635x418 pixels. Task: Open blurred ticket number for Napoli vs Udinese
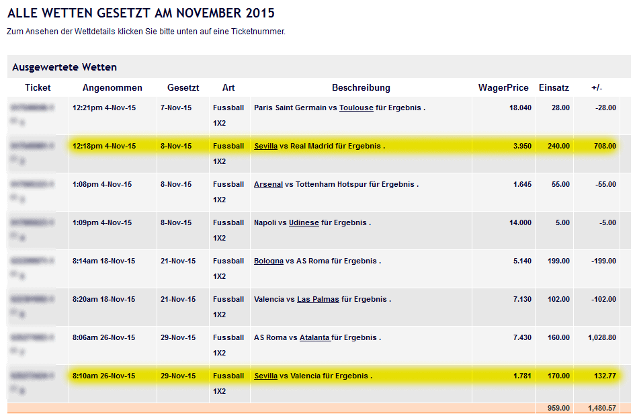[x=32, y=222]
